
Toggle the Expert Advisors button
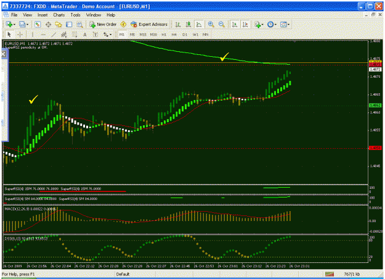point(149,24)
